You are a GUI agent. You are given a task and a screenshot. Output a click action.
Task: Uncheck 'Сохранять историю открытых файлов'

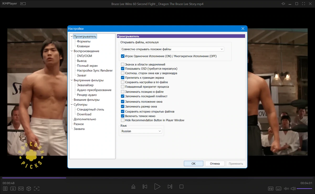click(123, 112)
